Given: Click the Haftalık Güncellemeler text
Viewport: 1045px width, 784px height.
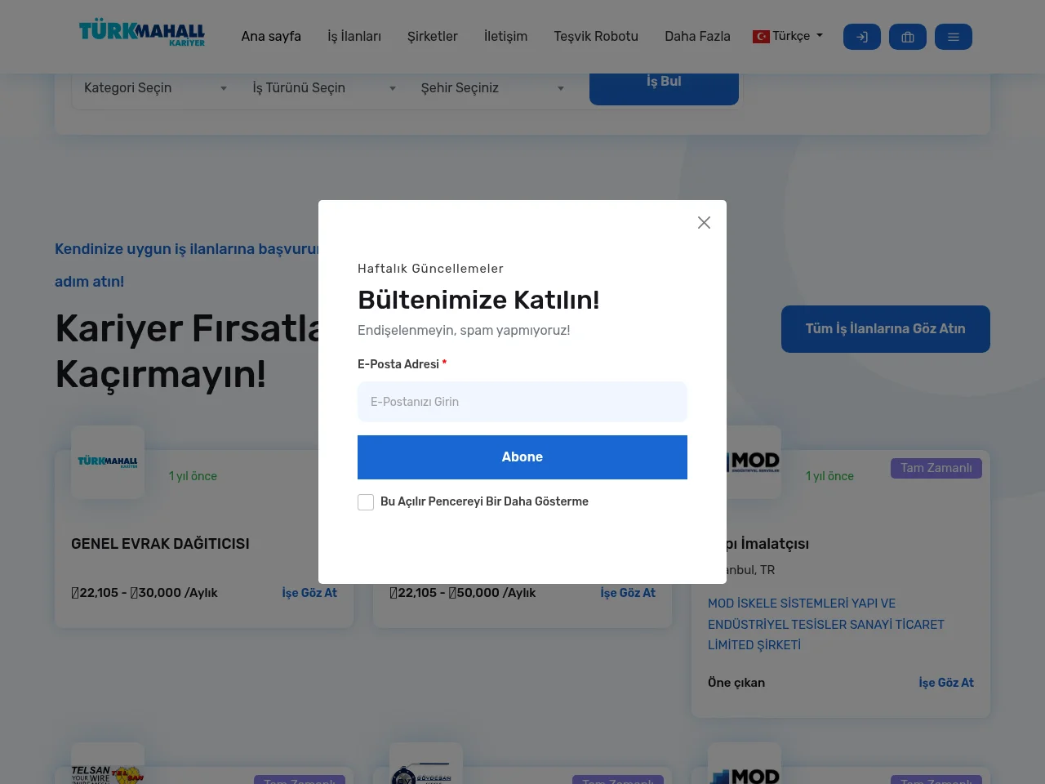Looking at the screenshot, I should [430, 269].
